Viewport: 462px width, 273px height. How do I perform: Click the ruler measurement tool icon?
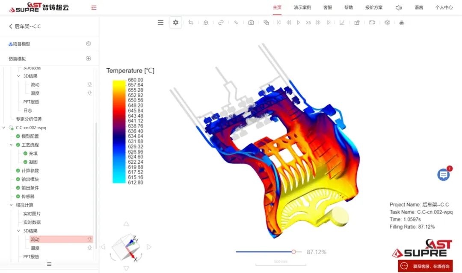(236, 23)
